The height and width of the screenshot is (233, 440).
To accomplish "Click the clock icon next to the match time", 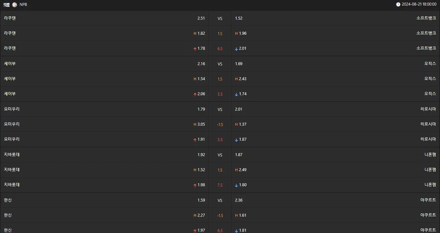I will [398, 4].
